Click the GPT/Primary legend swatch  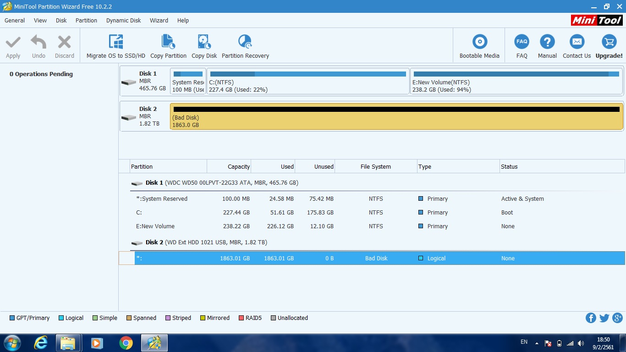pos(12,318)
